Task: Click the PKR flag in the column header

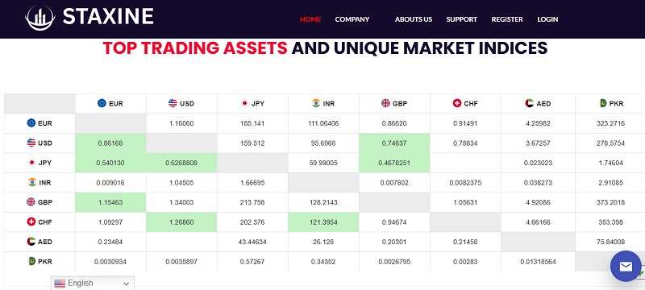Action: point(603,103)
